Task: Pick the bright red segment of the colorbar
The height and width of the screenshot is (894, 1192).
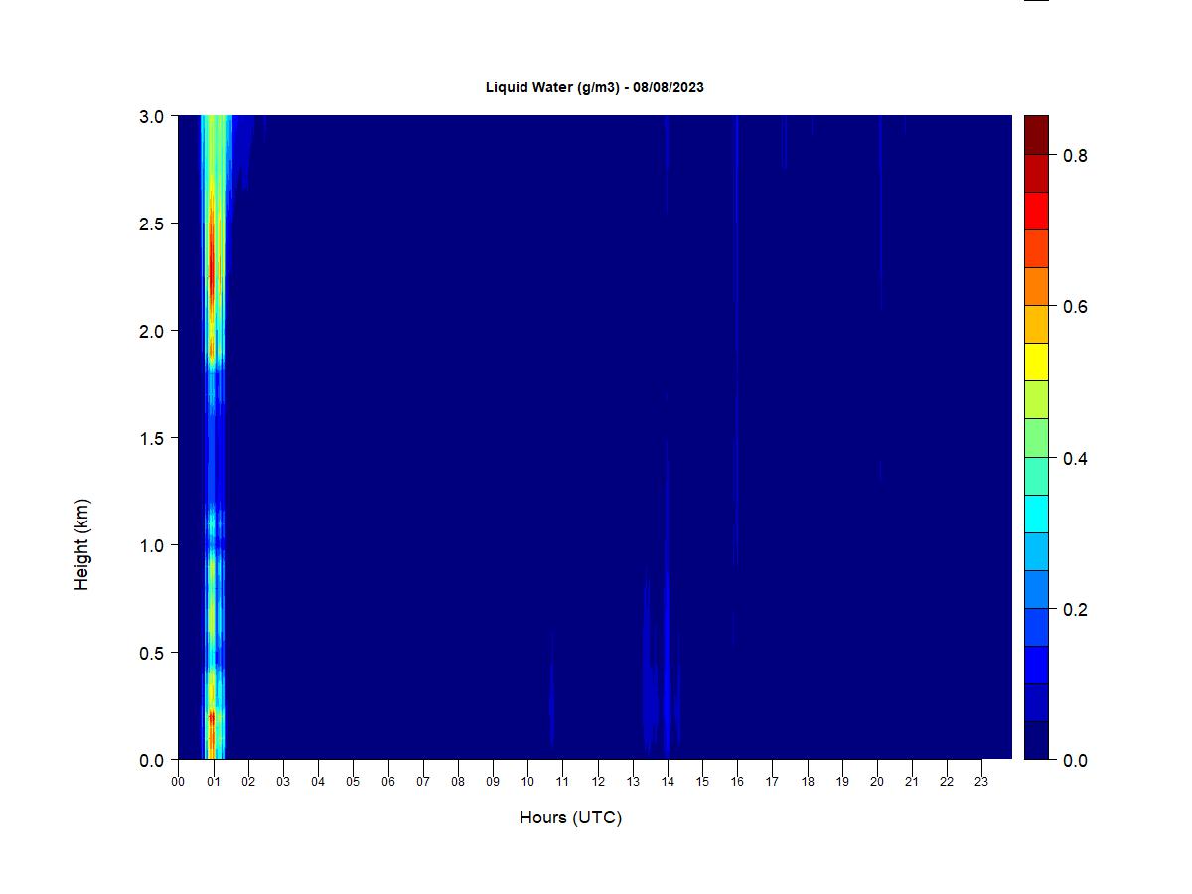Action: pyautogui.click(x=1036, y=211)
